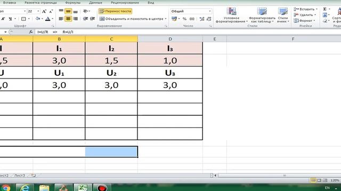Align text left
Image resolution: width=341 pixels, height=191 pixels.
point(61,19)
